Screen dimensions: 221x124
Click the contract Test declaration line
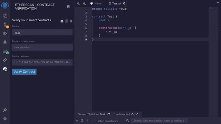point(105,17)
